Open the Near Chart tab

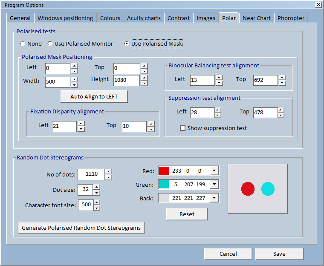(257, 18)
